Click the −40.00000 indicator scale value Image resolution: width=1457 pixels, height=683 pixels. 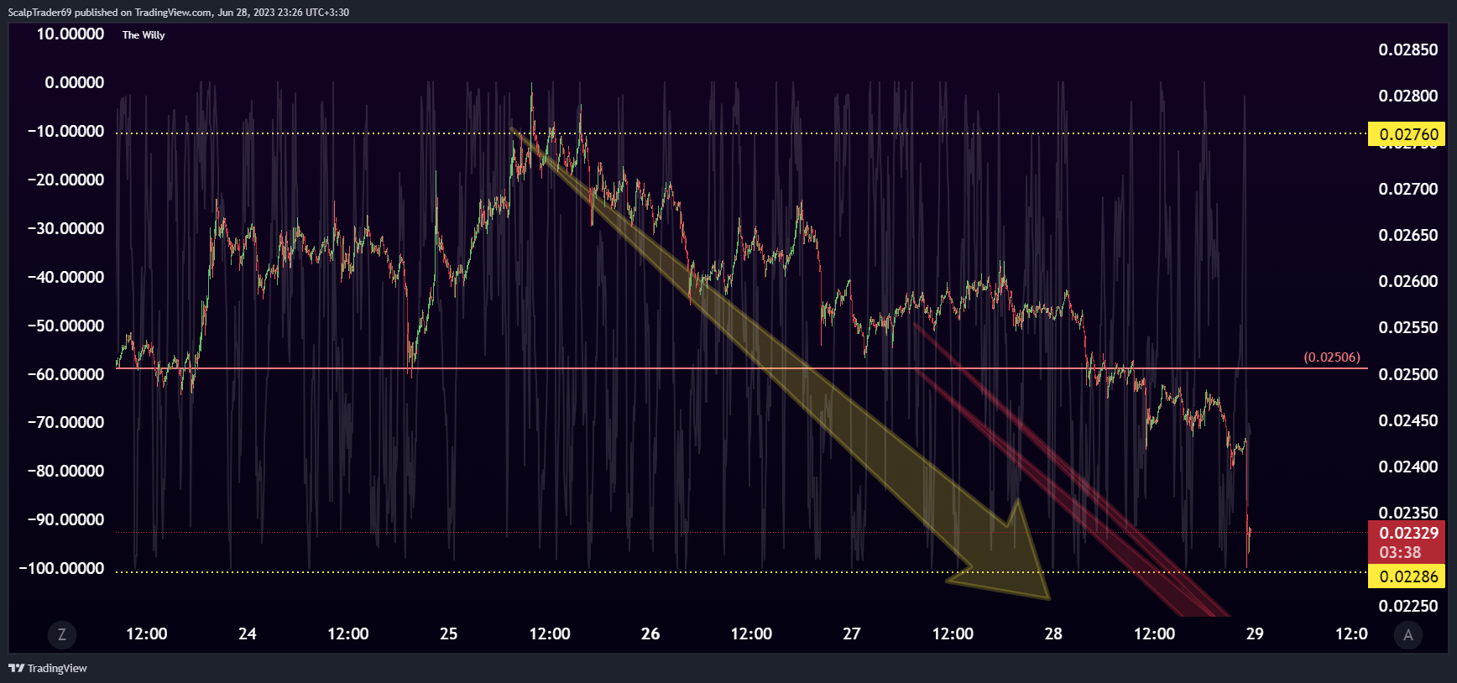[65, 277]
